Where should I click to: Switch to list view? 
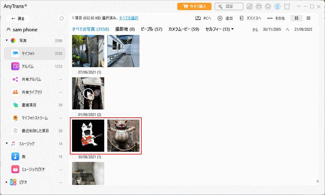click(308, 18)
